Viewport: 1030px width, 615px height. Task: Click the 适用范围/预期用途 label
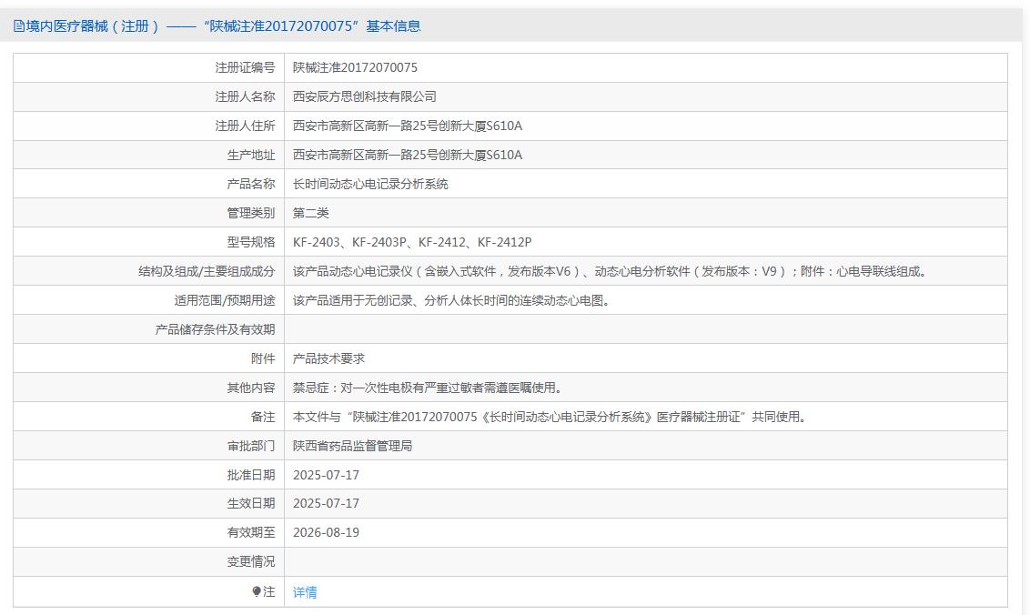point(224,300)
